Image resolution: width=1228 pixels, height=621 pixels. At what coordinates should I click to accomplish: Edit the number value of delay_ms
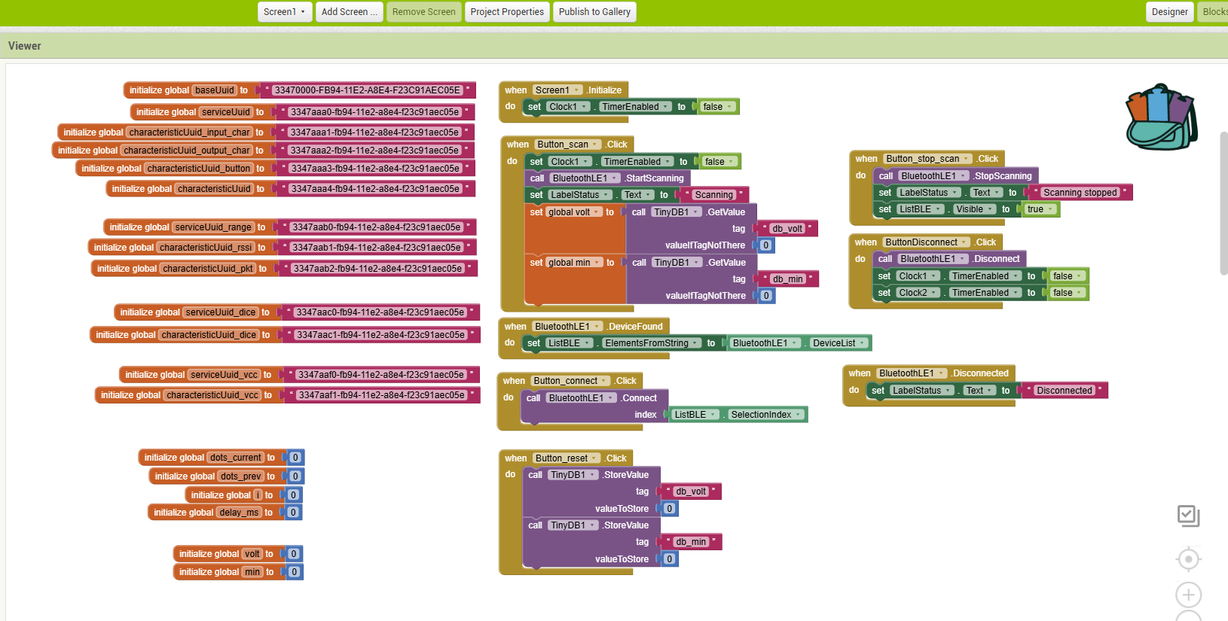point(294,513)
